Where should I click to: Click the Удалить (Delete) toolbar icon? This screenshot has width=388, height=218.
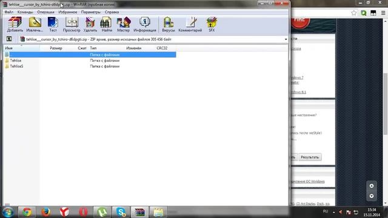click(90, 24)
